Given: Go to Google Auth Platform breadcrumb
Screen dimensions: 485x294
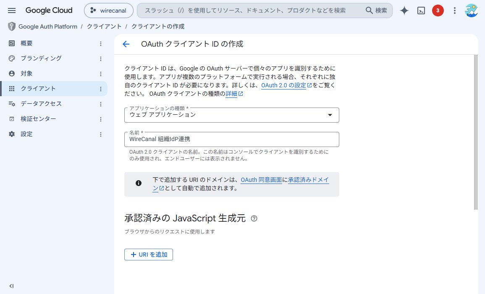Looking at the screenshot, I should [x=48, y=26].
